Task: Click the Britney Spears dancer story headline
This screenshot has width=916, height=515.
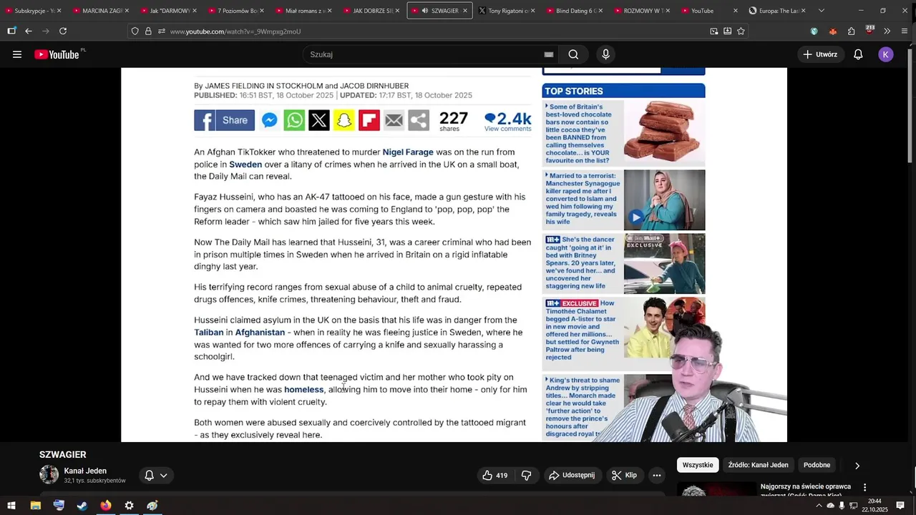Action: 581,263
